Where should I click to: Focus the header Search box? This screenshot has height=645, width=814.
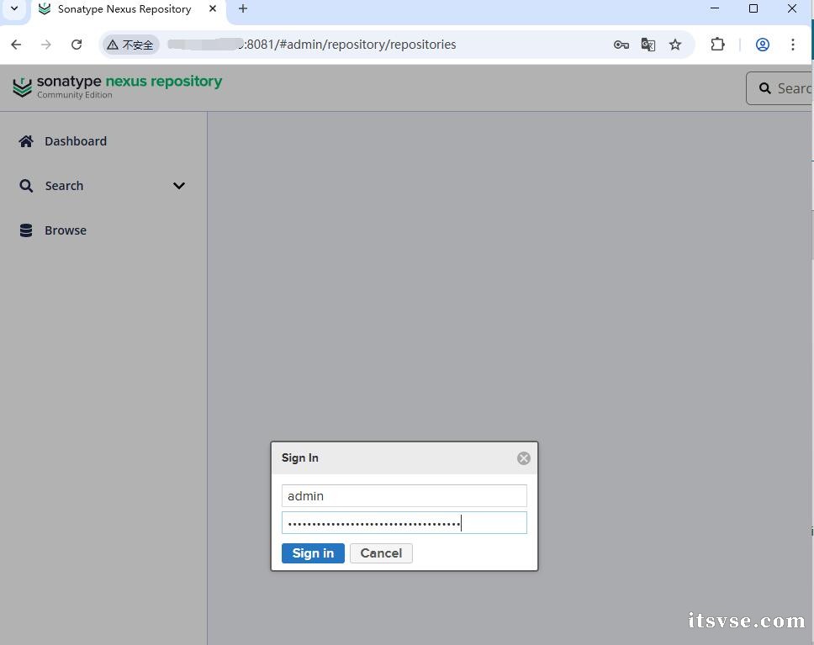coord(780,88)
